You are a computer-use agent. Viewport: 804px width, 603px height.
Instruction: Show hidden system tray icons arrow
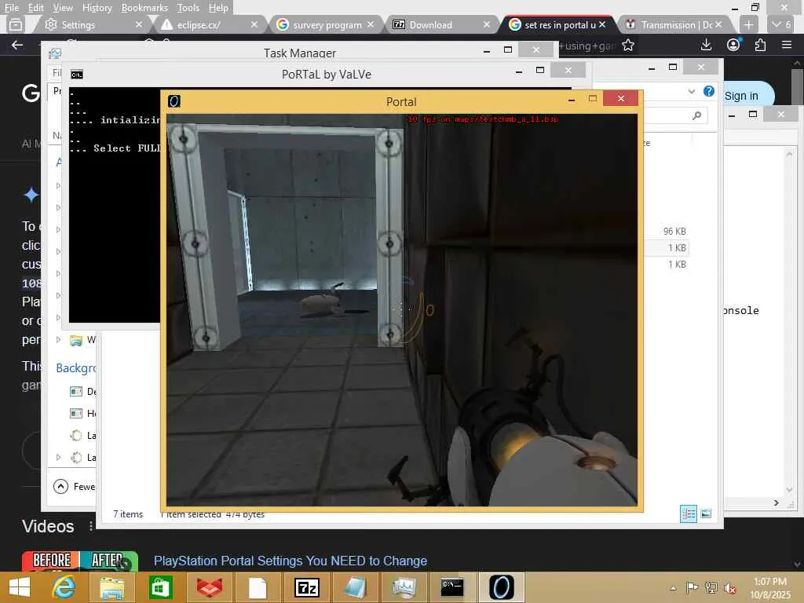pos(673,588)
